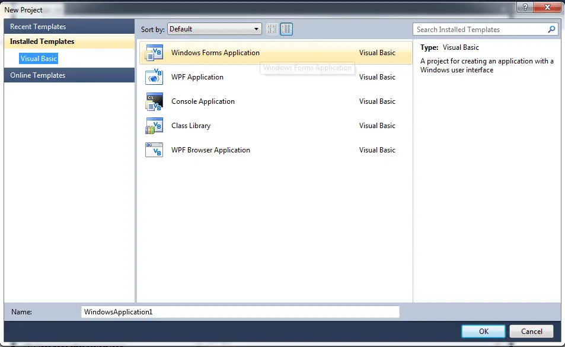The image size is (565, 347).
Task: Select the Visual Basic tree node
Action: 39,58
